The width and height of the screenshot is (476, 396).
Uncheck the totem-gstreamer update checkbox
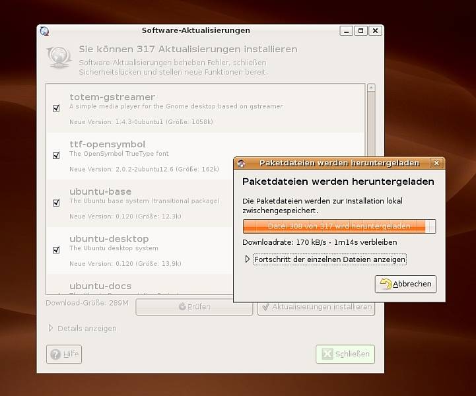(x=56, y=108)
